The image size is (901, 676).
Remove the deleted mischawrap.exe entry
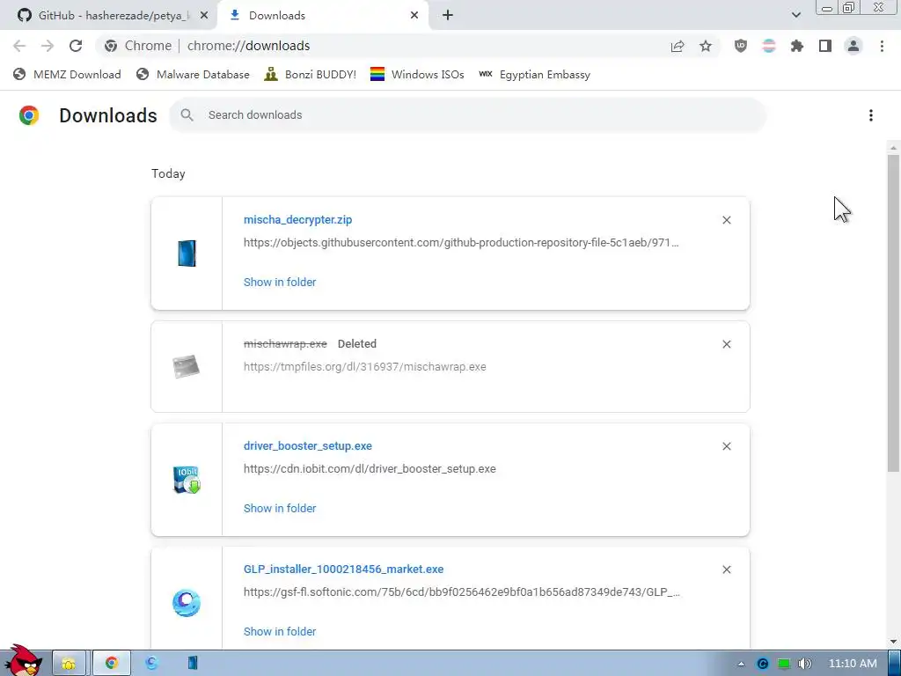pyautogui.click(x=726, y=344)
